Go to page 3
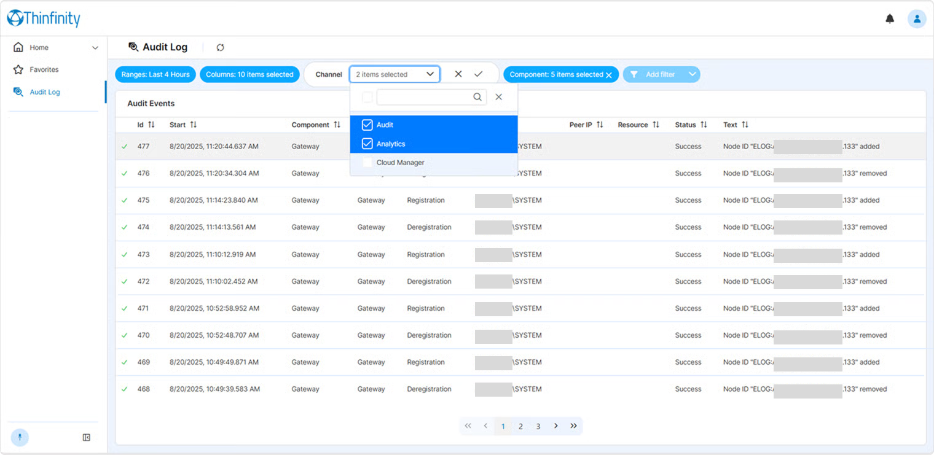This screenshot has width=934, height=455. point(538,426)
